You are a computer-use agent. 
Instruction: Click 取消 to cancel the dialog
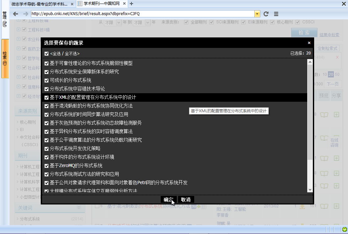point(186,200)
